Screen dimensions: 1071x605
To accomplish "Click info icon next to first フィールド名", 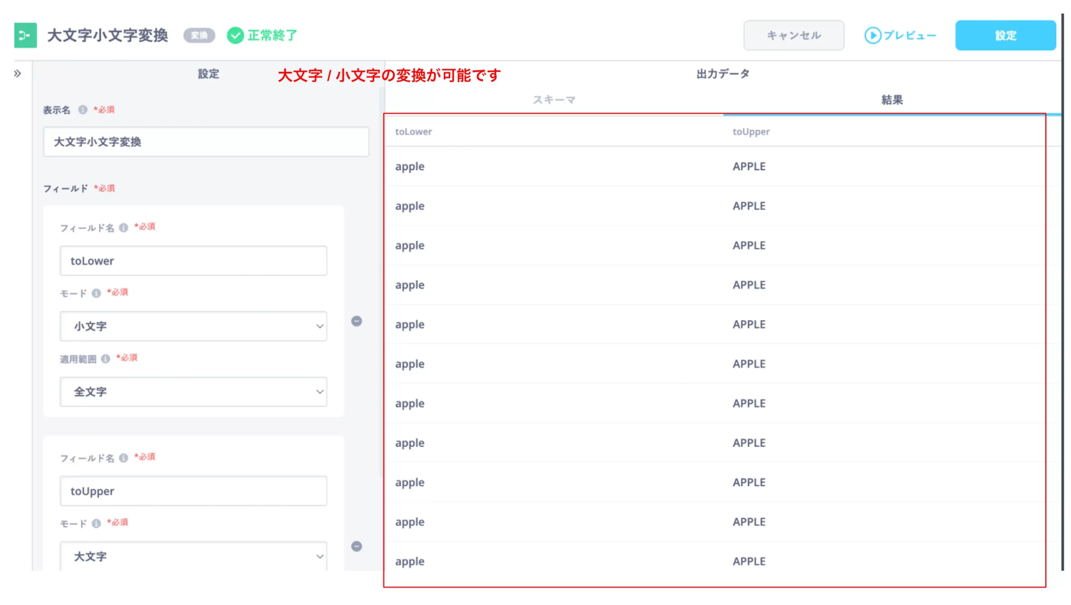I will pos(123,228).
